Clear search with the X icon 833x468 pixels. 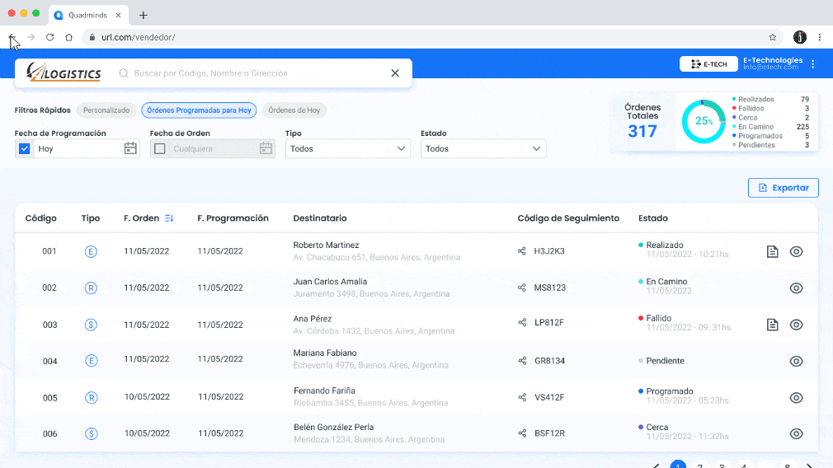395,73
